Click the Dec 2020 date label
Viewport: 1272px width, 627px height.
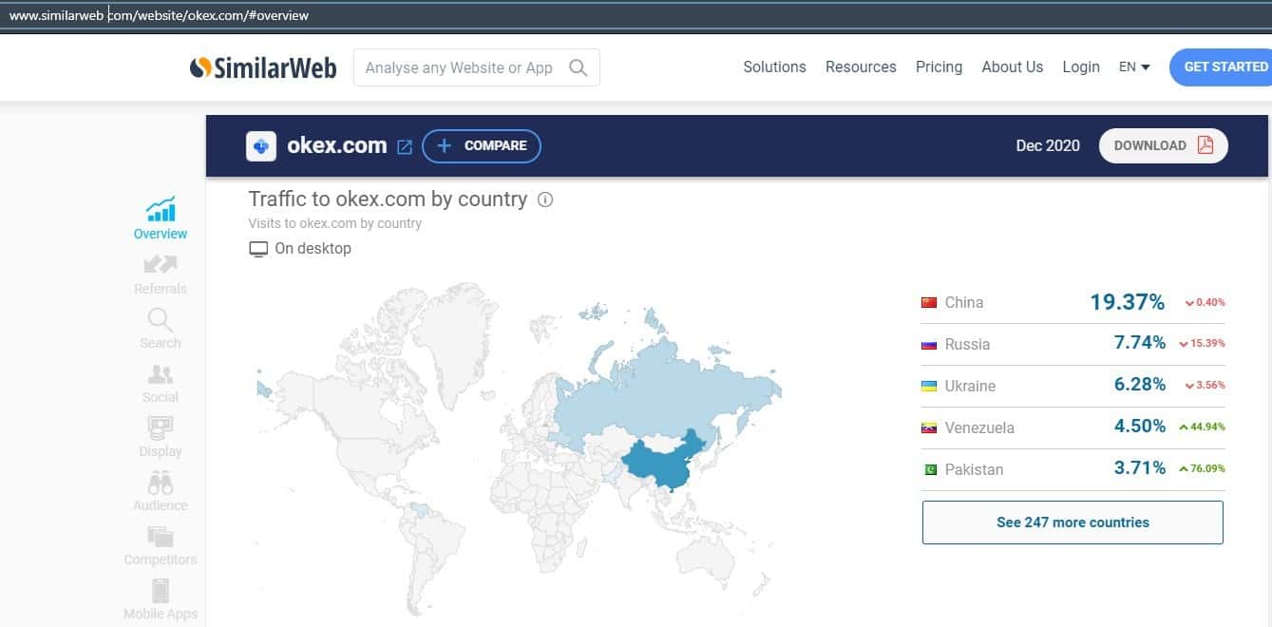(1048, 145)
